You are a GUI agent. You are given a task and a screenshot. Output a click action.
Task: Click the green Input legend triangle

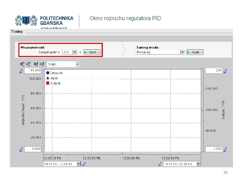tap(48, 78)
